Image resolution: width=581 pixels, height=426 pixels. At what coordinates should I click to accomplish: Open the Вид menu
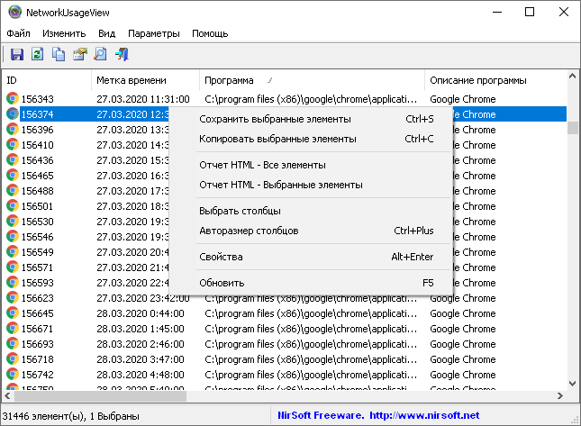click(106, 33)
